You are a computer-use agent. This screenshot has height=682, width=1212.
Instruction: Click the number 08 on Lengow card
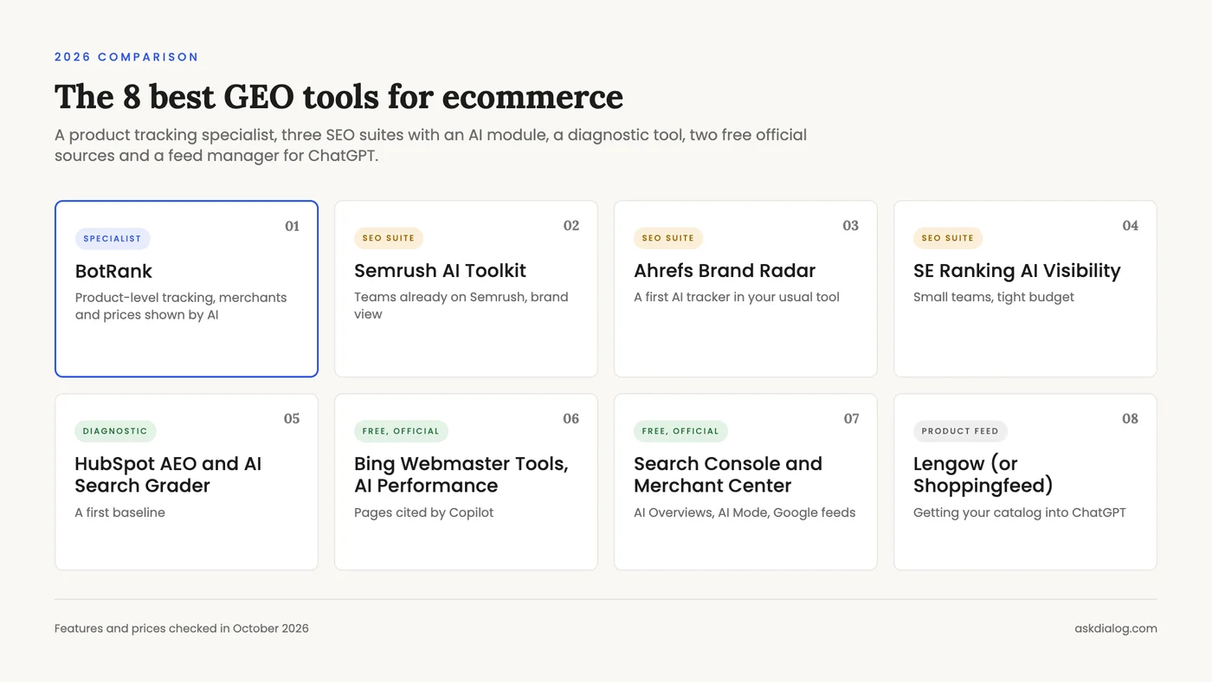coord(1131,419)
